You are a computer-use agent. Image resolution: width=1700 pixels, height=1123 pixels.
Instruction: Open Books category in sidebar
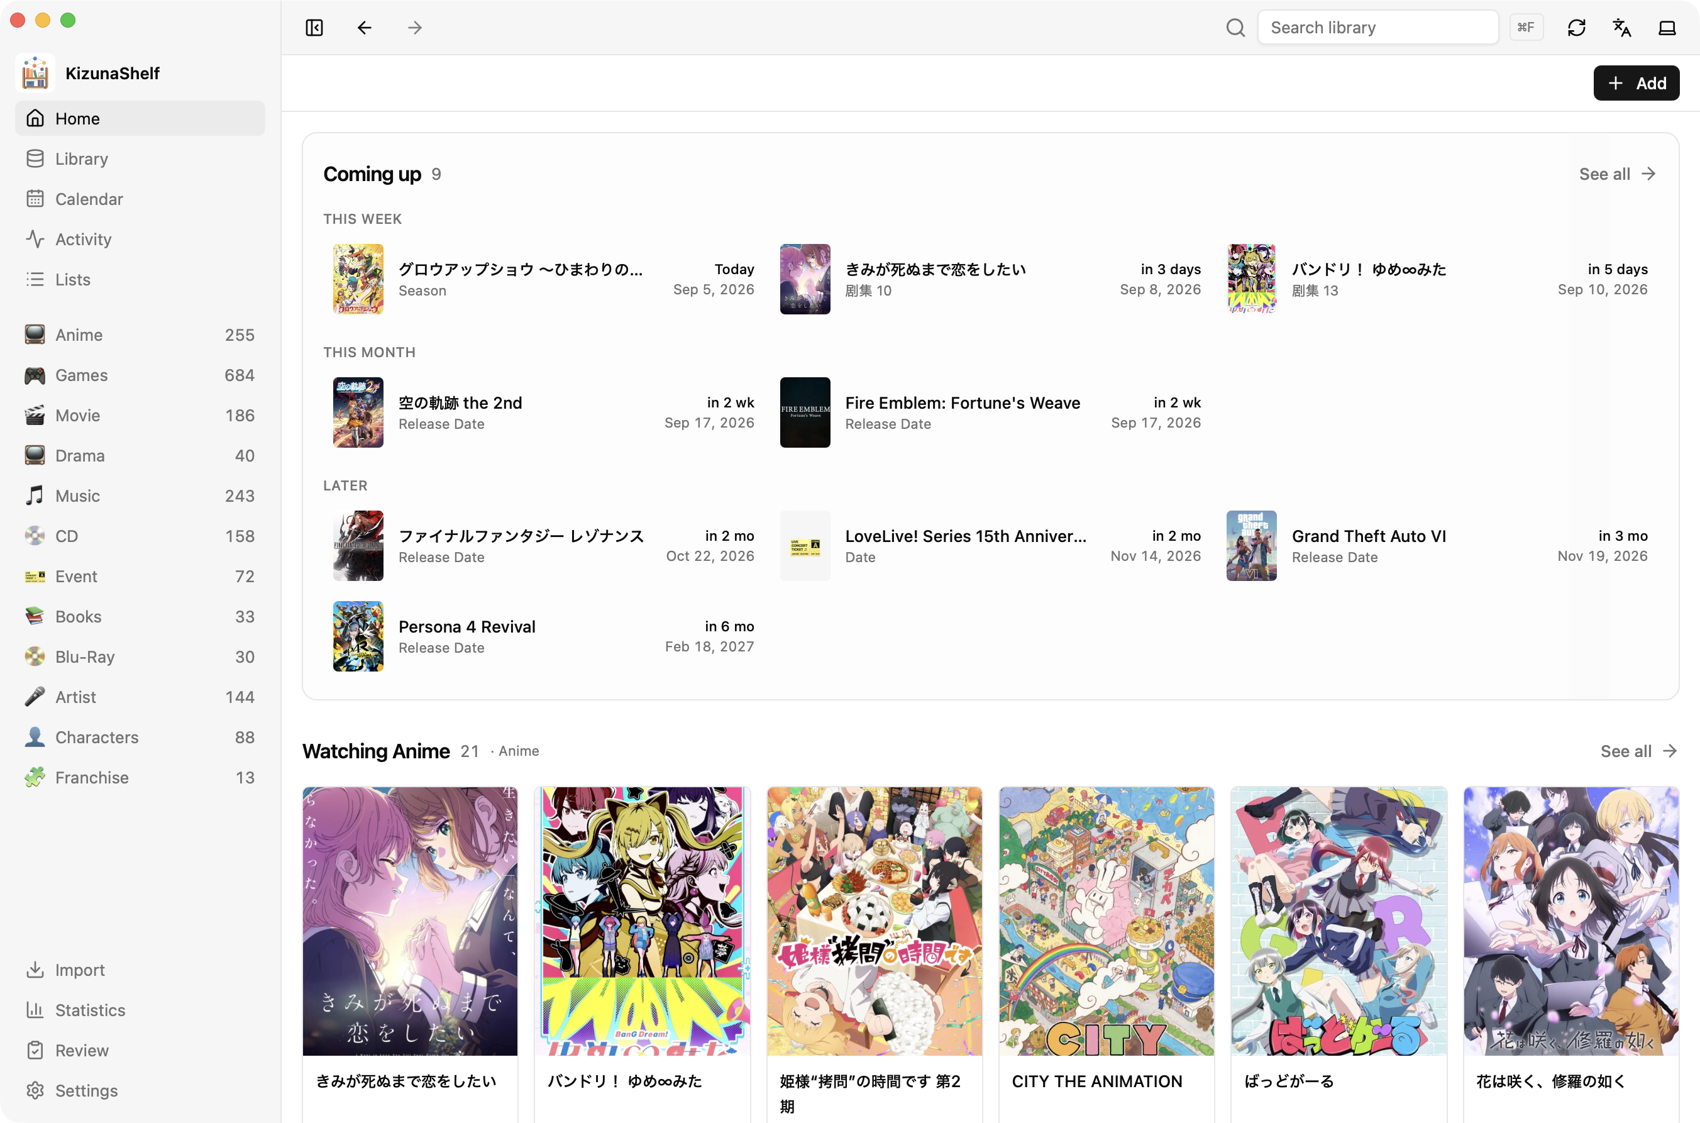(x=140, y=616)
